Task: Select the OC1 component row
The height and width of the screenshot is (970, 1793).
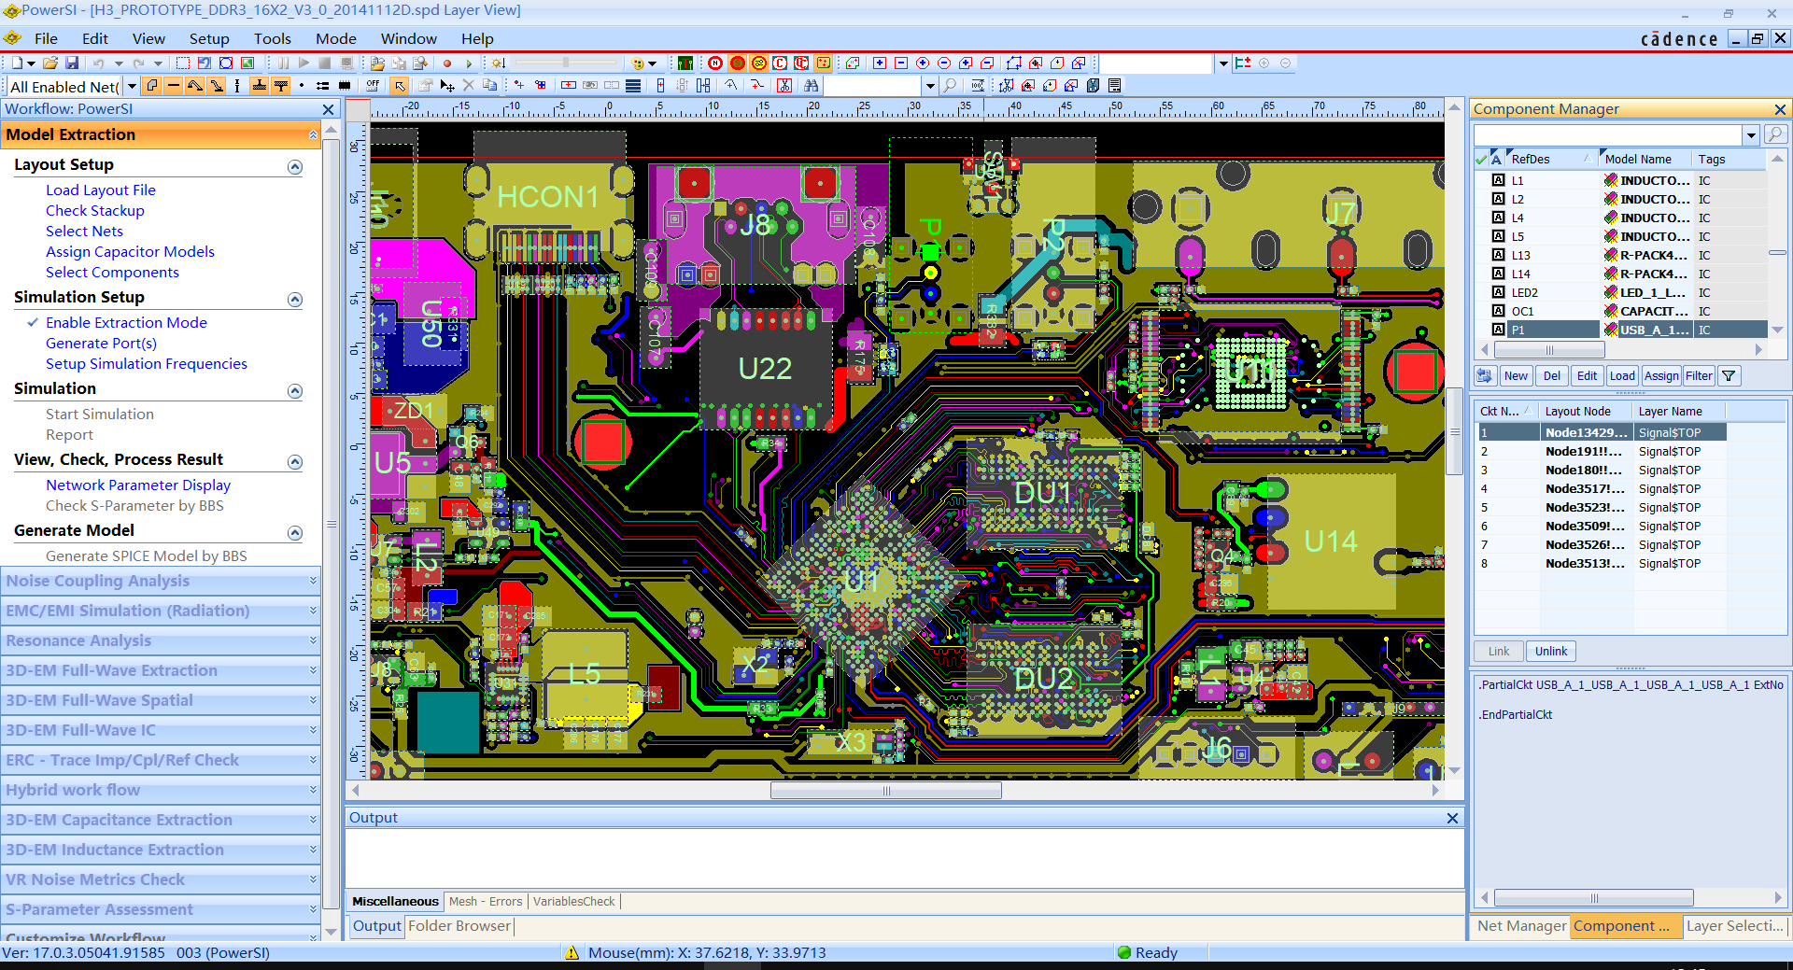Action: pos(1522,311)
